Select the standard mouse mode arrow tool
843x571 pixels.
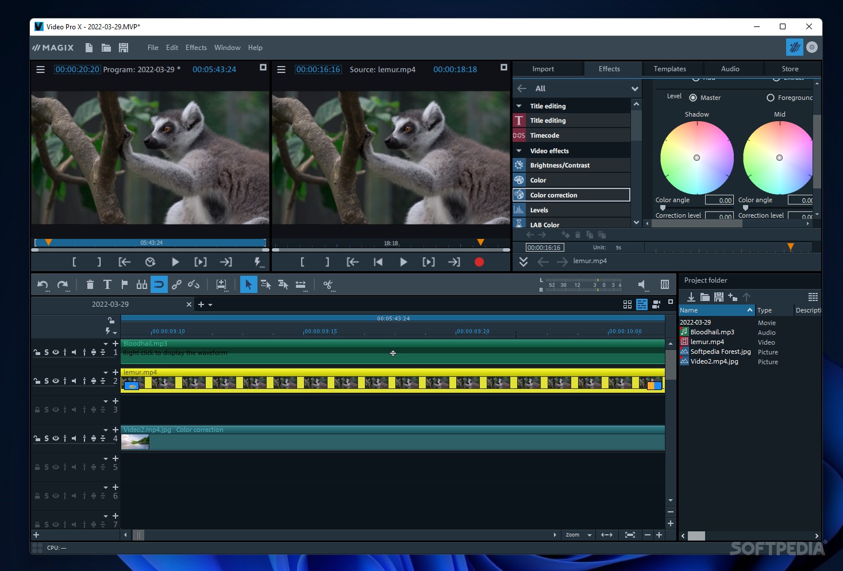click(x=248, y=284)
